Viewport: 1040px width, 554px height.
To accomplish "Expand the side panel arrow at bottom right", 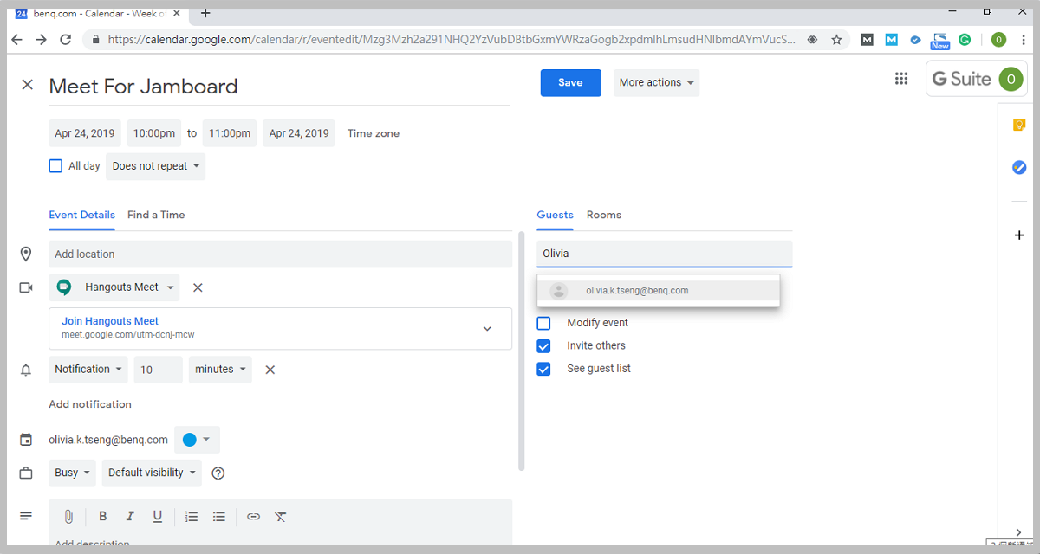I will pyautogui.click(x=1019, y=533).
